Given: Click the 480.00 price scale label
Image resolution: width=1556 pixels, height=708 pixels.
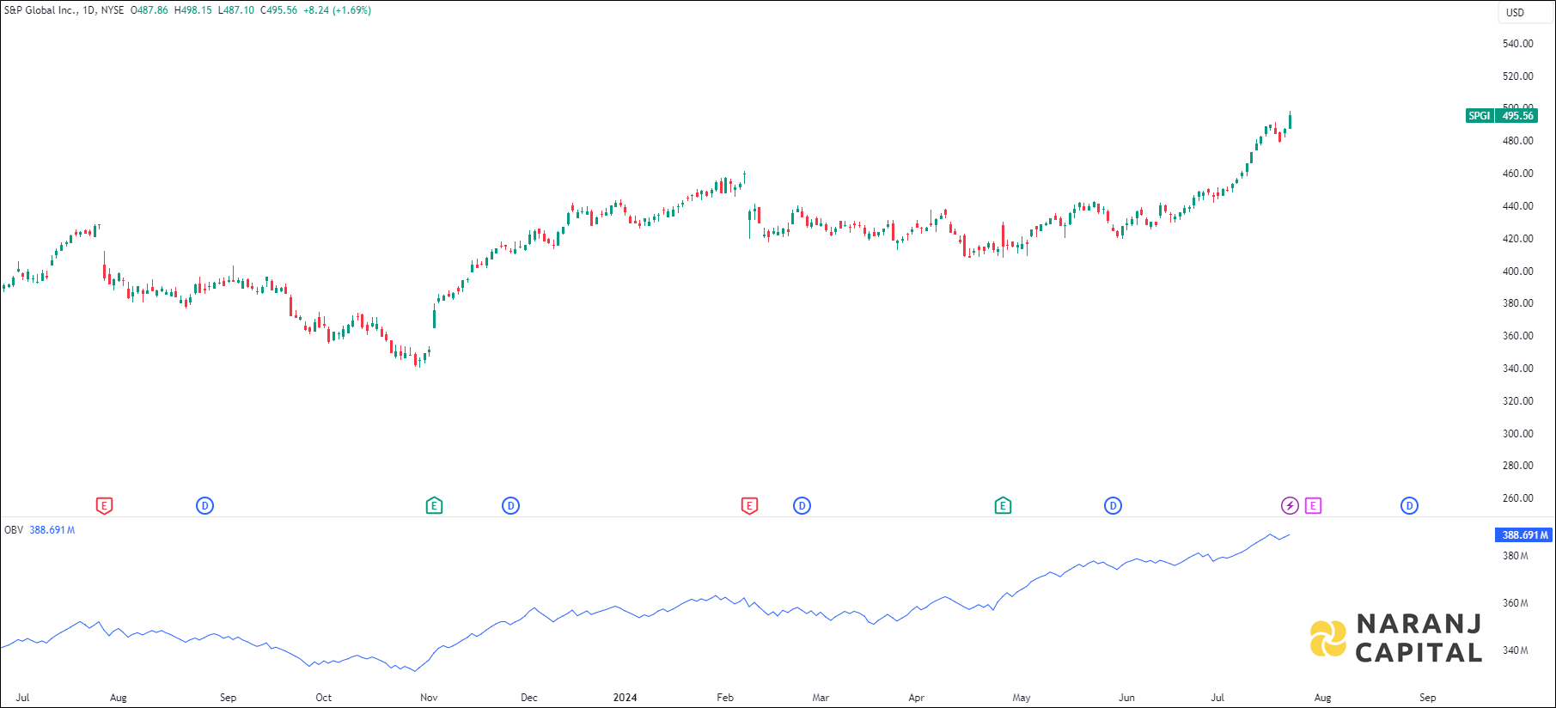Looking at the screenshot, I should (x=1517, y=141).
